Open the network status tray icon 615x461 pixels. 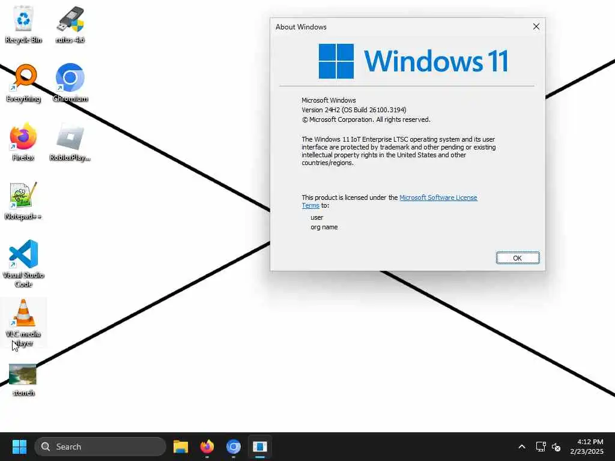[541, 447]
